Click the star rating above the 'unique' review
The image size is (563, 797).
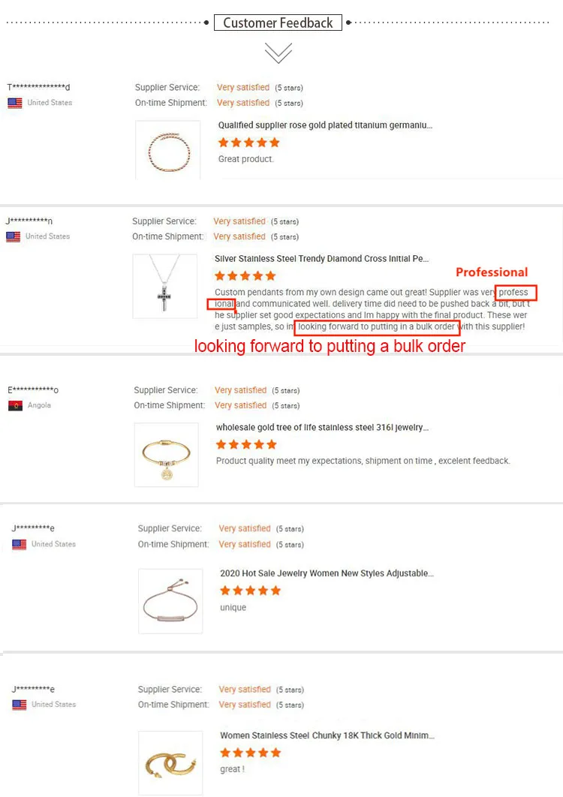point(250,591)
